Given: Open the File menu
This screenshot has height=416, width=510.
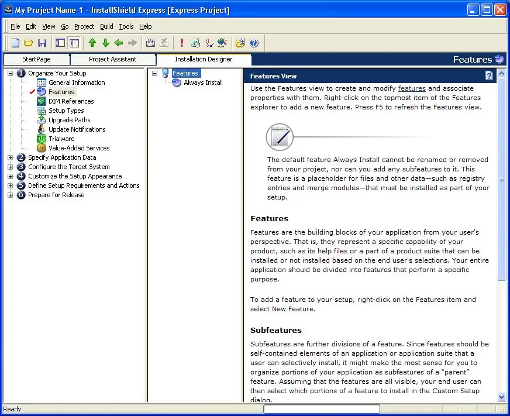Looking at the screenshot, I should pos(15,26).
